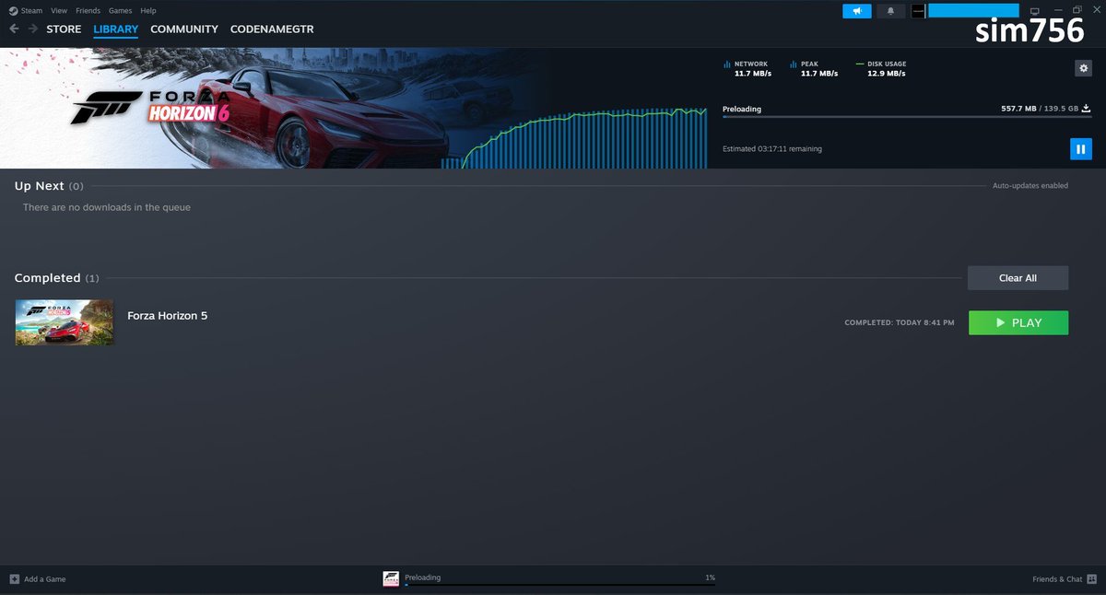This screenshot has width=1106, height=595.
Task: Click the 557.7 MB downloaded amount
Action: (x=1019, y=109)
